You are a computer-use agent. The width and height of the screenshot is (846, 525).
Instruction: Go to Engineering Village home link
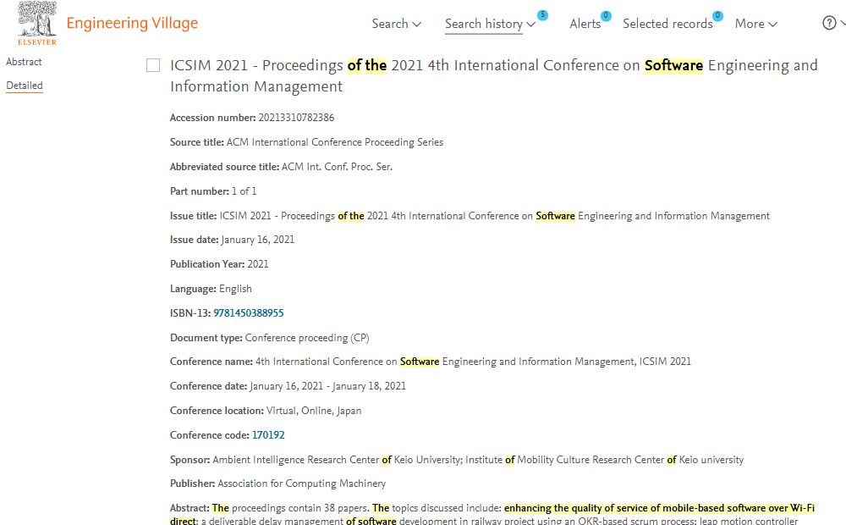coord(132,23)
